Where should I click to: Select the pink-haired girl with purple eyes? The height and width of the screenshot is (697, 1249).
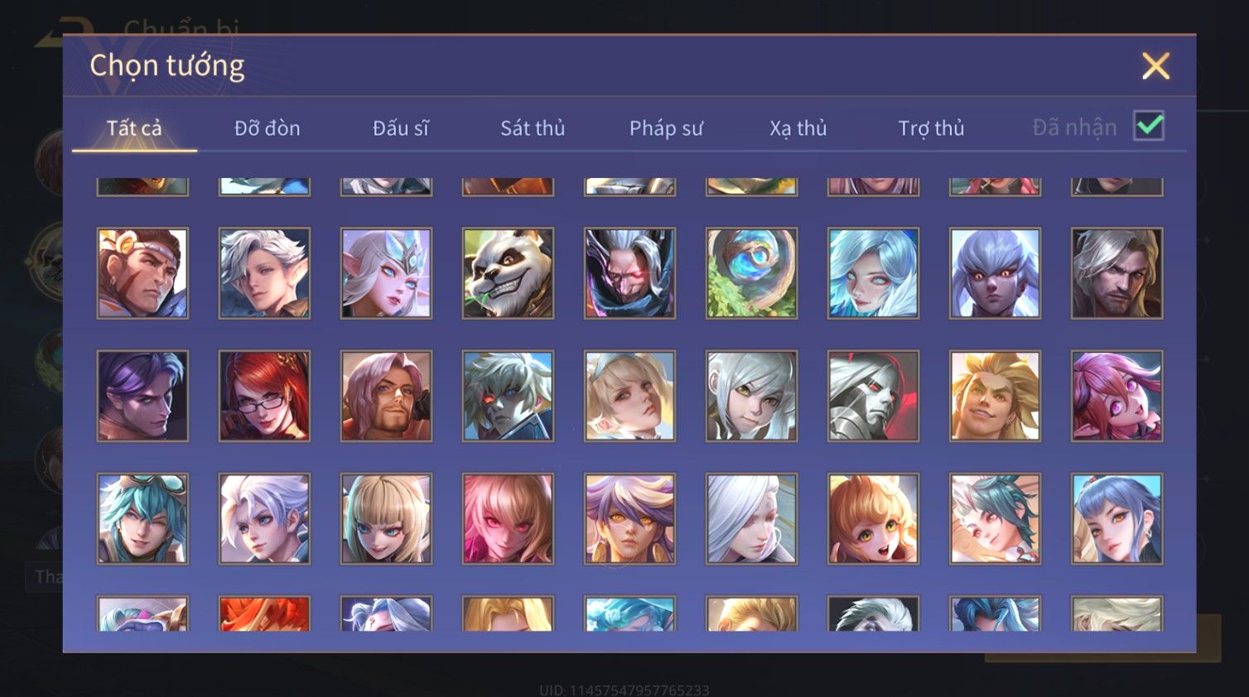pos(1116,396)
